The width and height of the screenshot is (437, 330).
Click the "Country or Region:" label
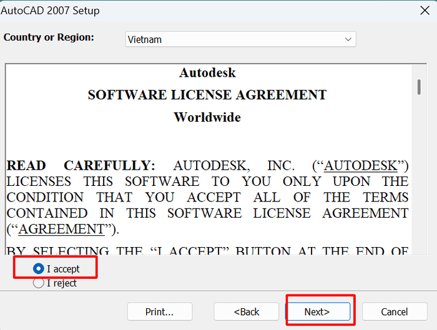pos(49,37)
